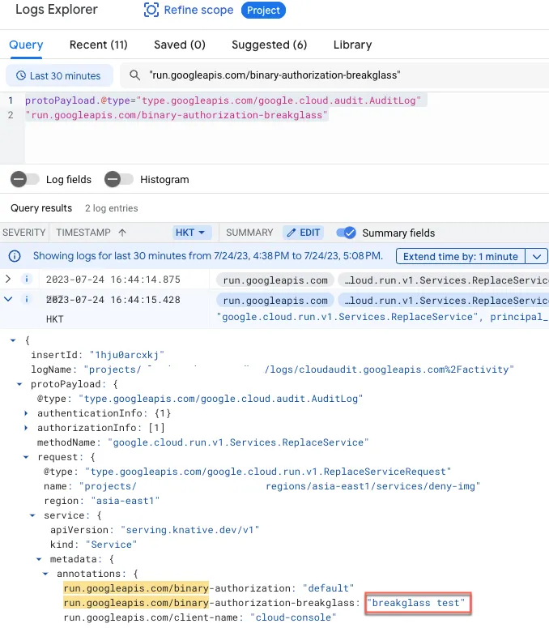Click the "breakglass test" annotation value

416,603
